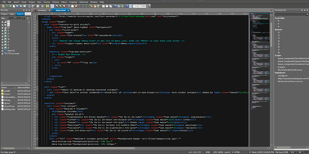309x154 pixels.
Task: Click the green Forward arrow toolbar icon
Action: tap(10, 6)
